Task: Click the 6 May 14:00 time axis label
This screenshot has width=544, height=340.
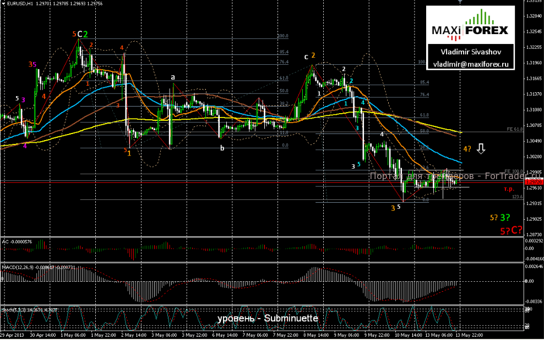Action: 225,335
